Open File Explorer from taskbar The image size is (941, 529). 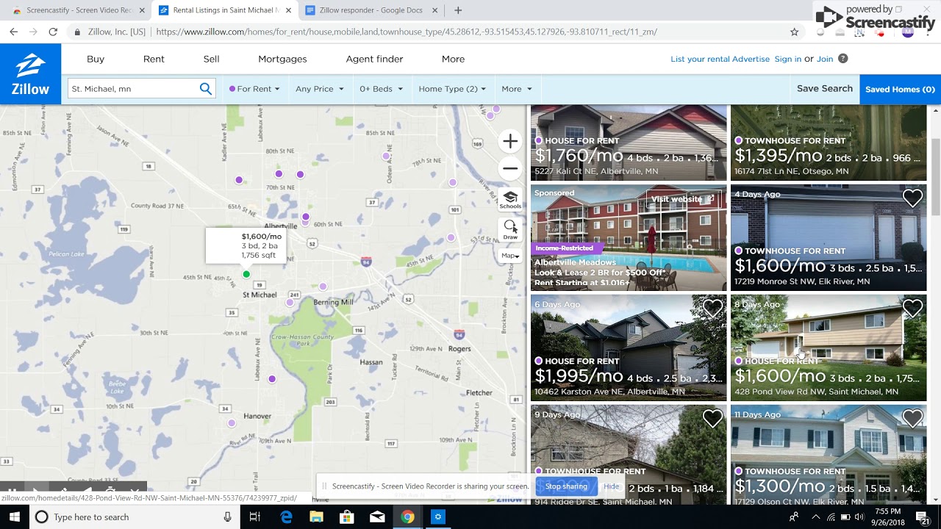pyautogui.click(x=317, y=517)
